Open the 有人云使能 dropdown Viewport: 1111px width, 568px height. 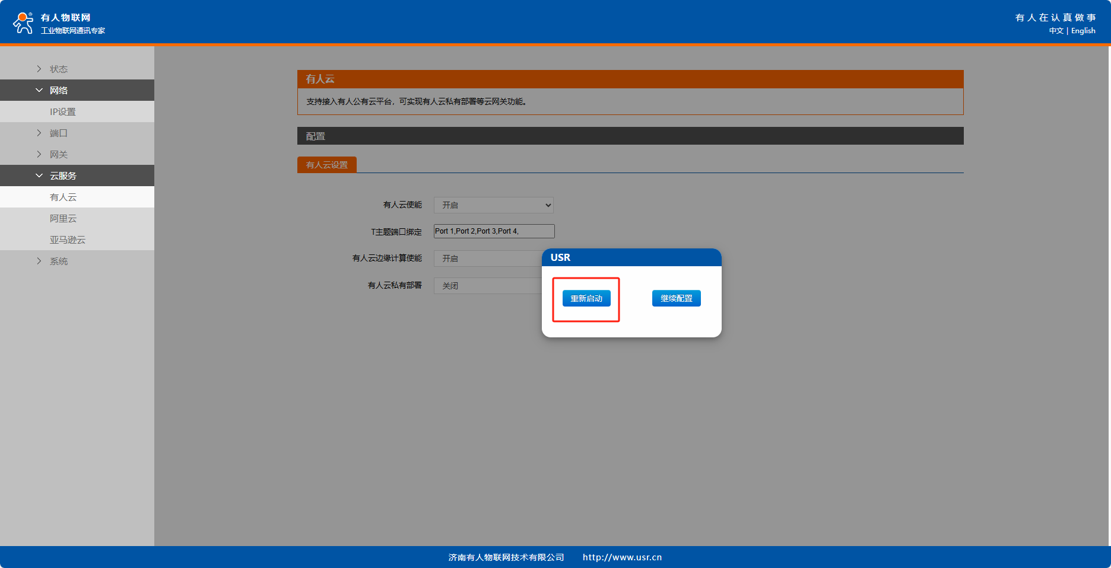493,205
